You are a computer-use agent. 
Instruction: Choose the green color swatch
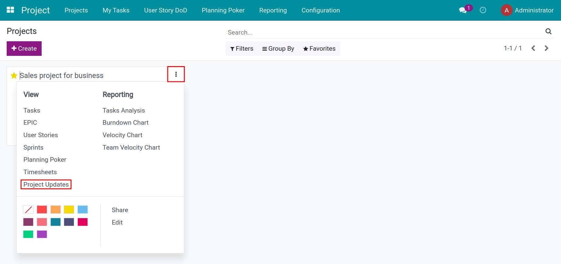(28, 234)
